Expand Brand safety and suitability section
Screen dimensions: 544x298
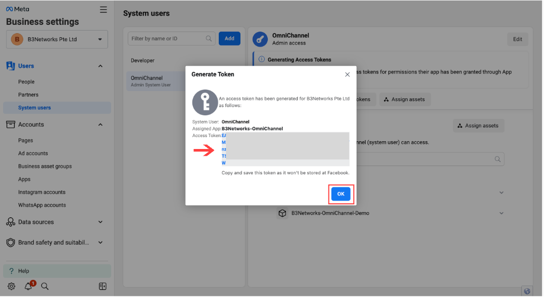click(100, 243)
